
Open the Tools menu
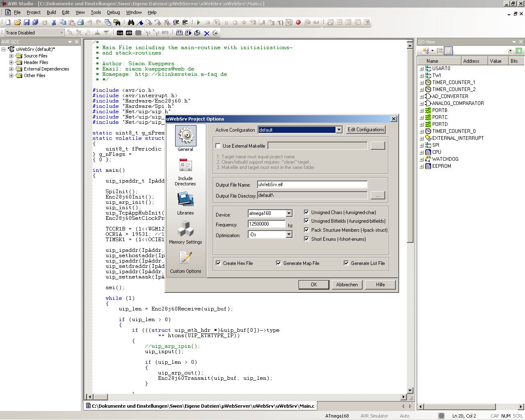[96, 12]
